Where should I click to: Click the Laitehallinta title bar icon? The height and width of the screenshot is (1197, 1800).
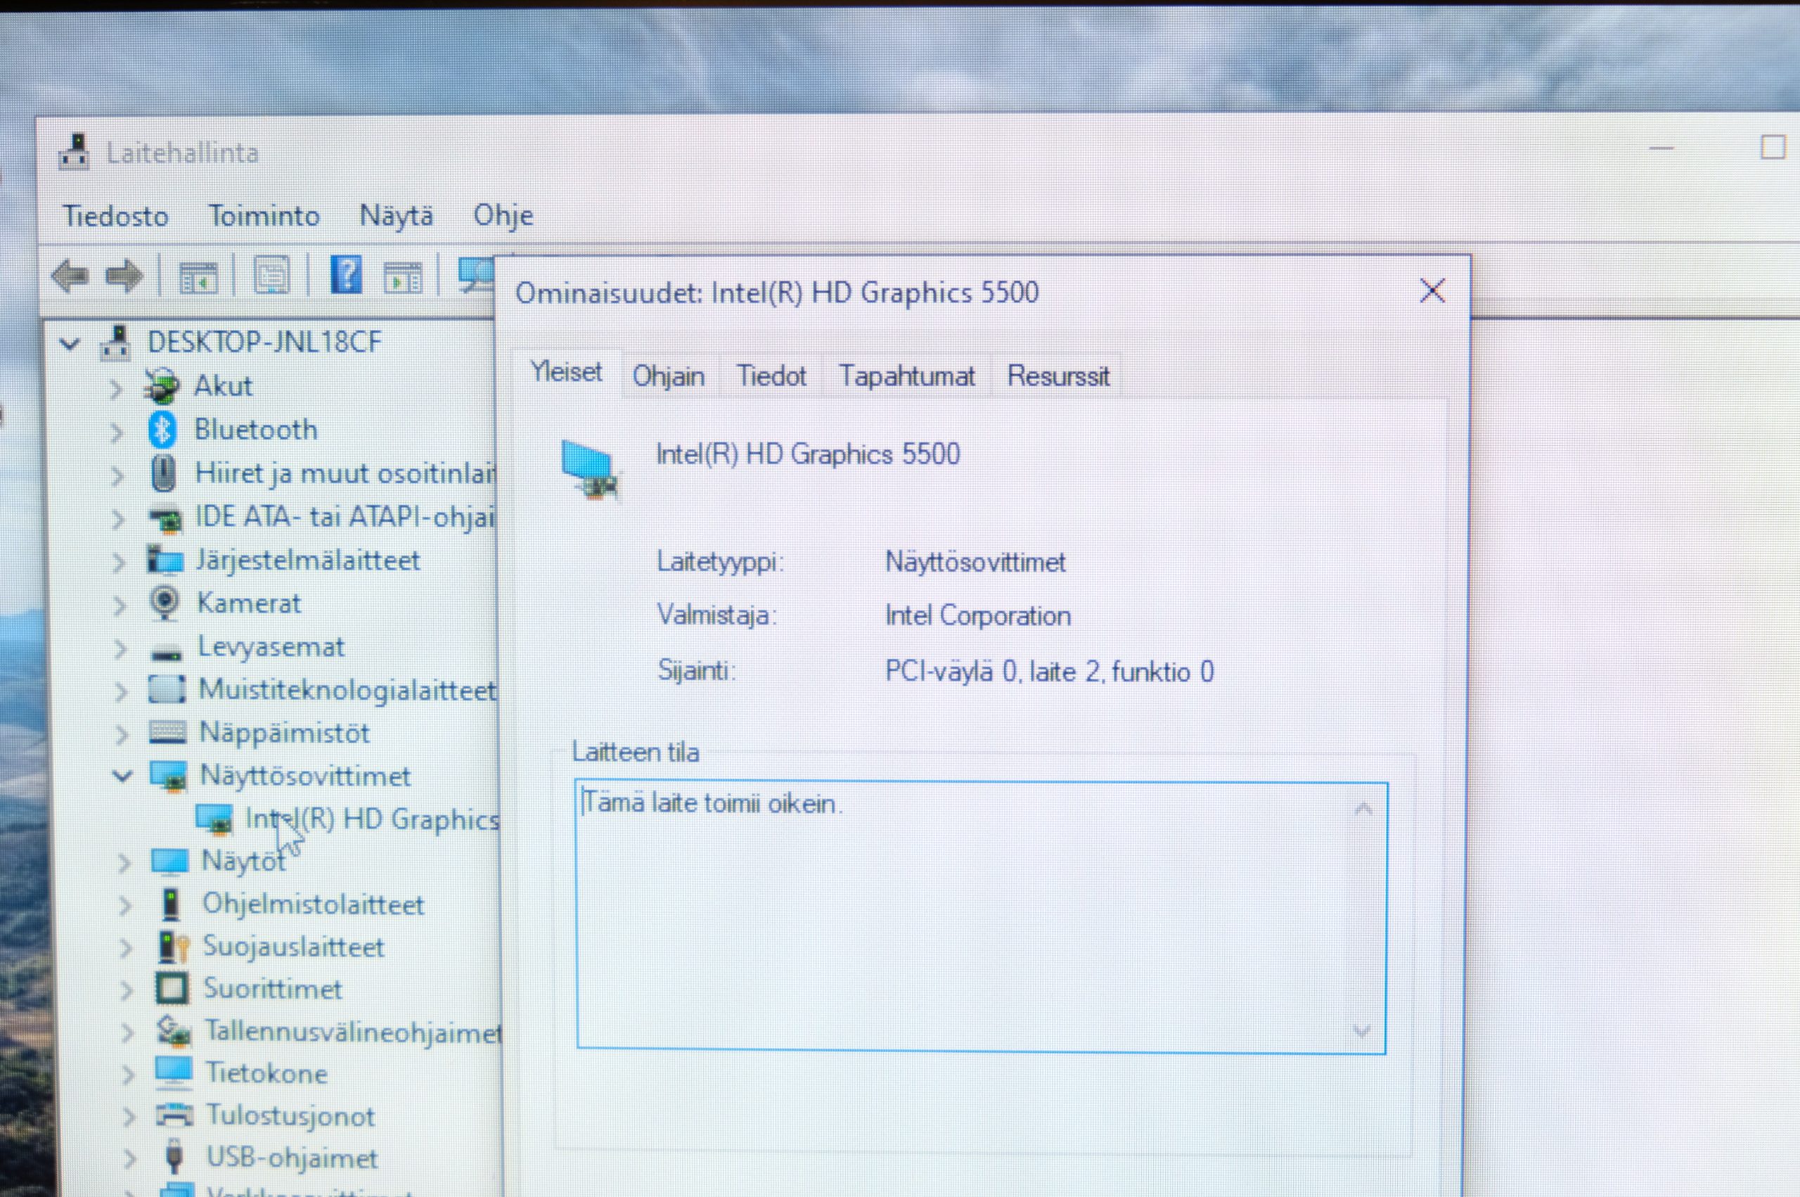coord(75,152)
